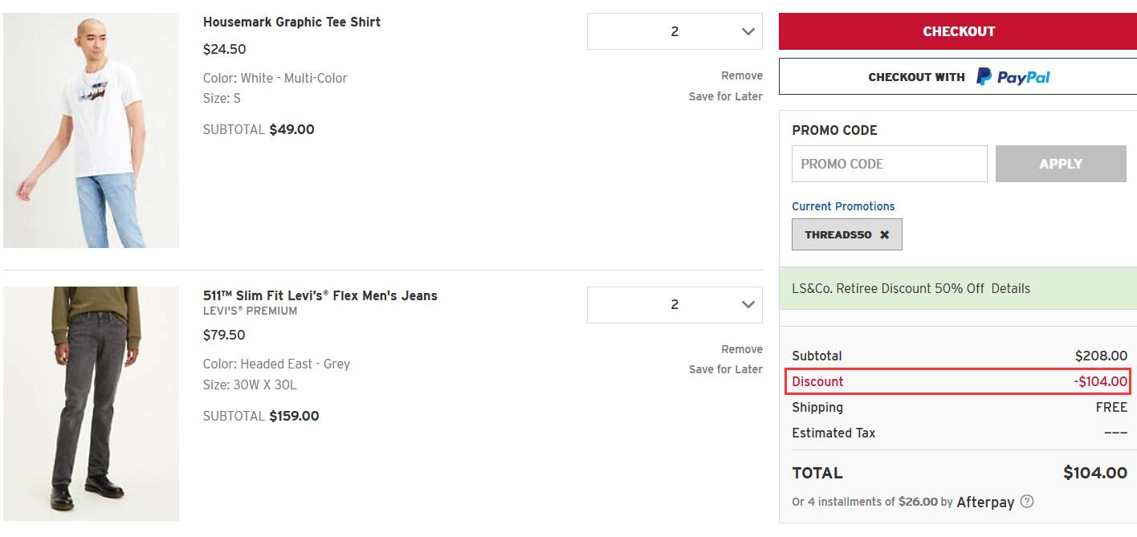Click the white tee product thumbnail
The height and width of the screenshot is (537, 1137).
91,130
